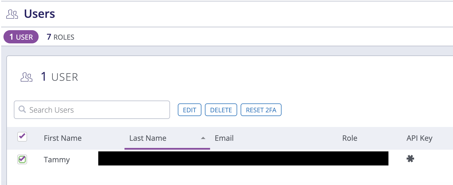Sort users by First Name column
Viewport: 453px width, 185px height.
tap(63, 138)
